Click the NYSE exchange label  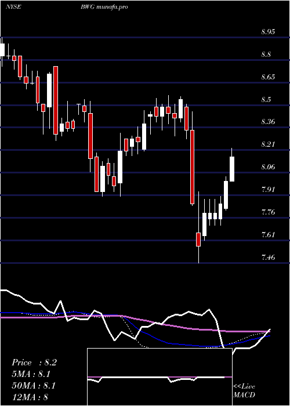click(x=13, y=7)
